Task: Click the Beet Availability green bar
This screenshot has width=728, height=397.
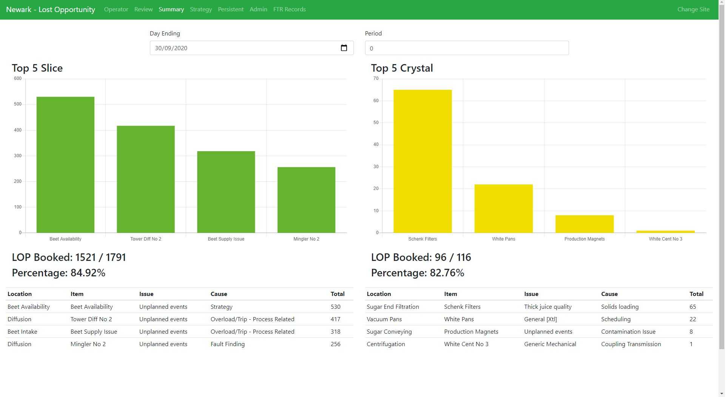Action: pyautogui.click(x=66, y=166)
